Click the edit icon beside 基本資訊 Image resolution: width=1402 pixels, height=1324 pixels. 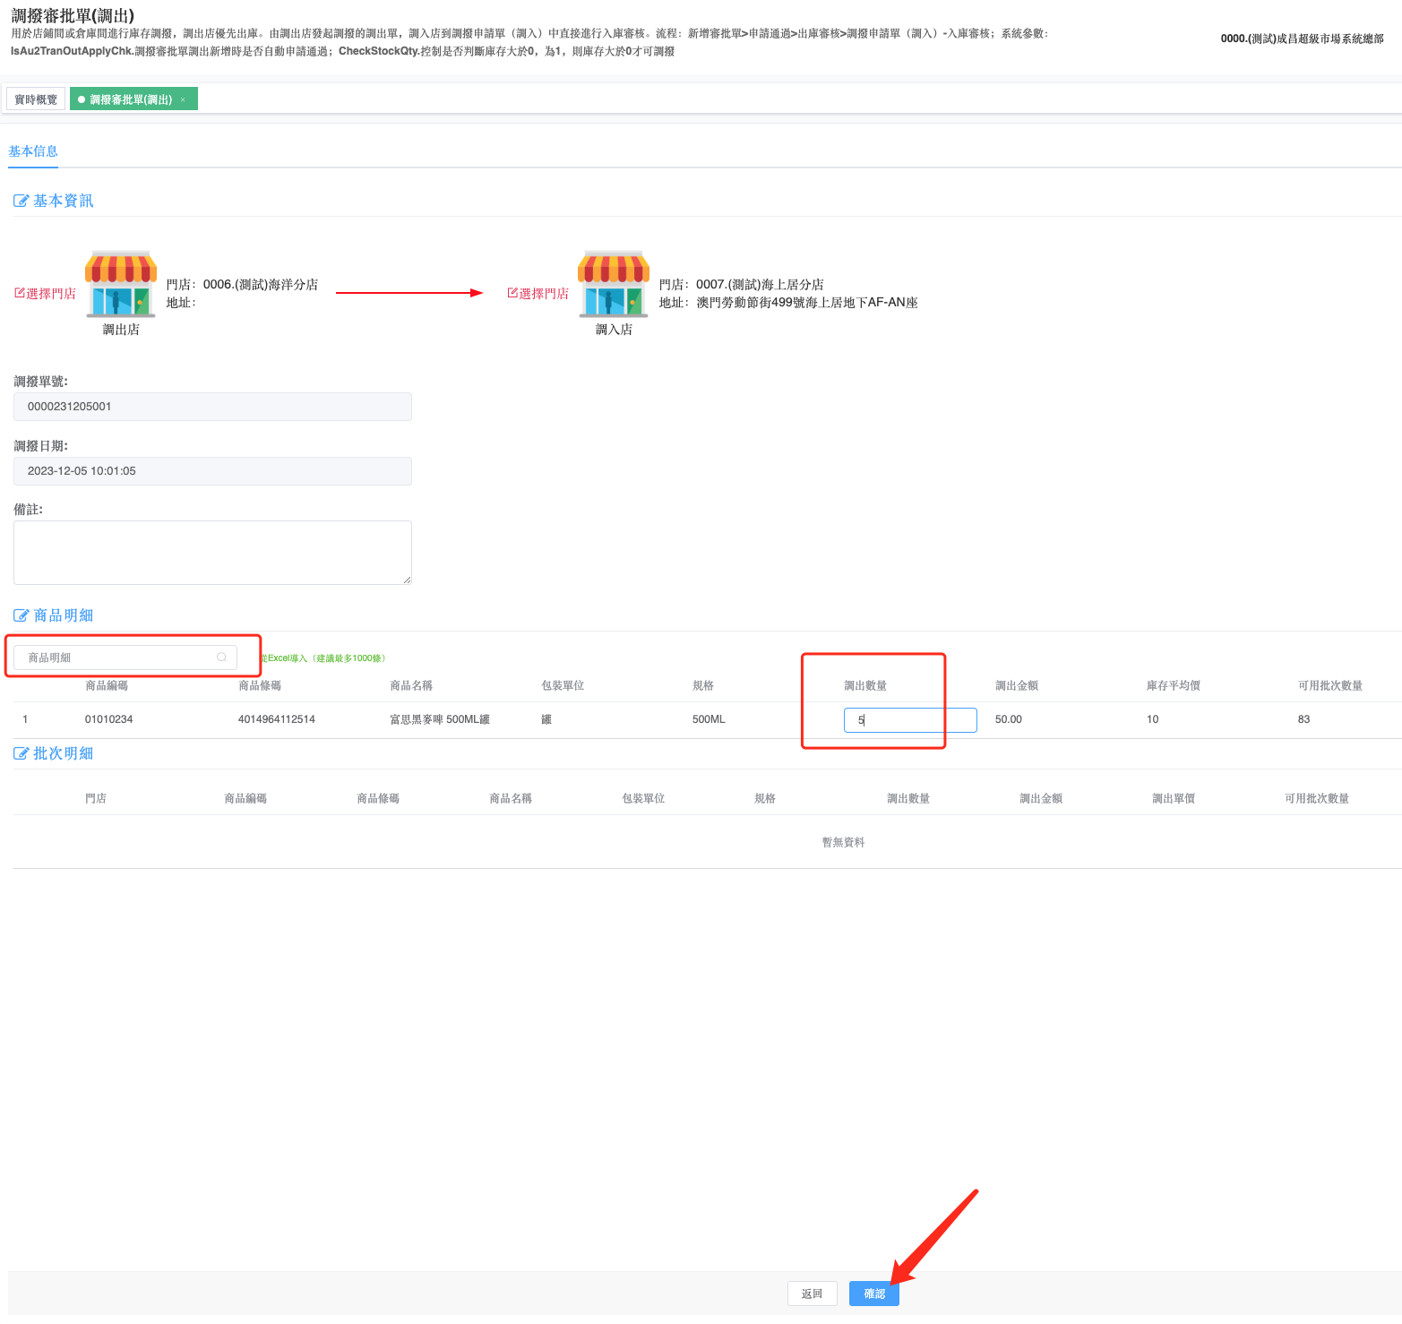coord(21,201)
